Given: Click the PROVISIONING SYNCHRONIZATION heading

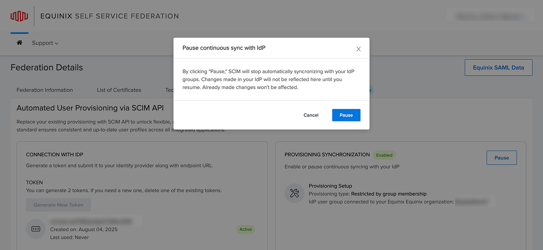Looking at the screenshot, I should click(x=327, y=154).
